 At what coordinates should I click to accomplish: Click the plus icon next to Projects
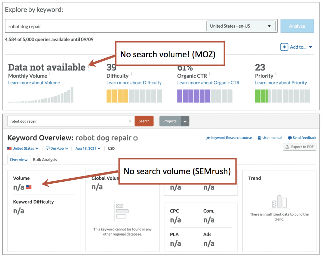coord(185,121)
